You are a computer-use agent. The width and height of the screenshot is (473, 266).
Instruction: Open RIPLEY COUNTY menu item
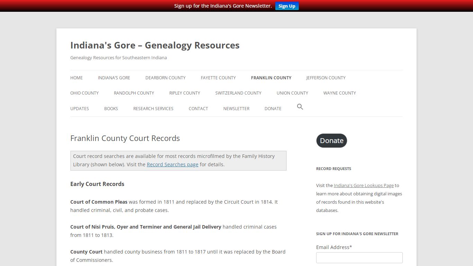pyautogui.click(x=185, y=93)
